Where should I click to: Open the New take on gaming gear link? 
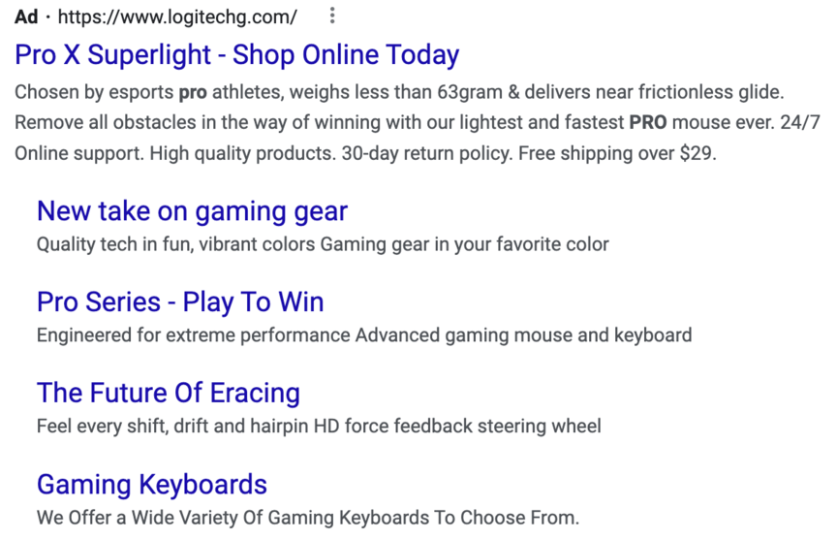[x=192, y=211]
